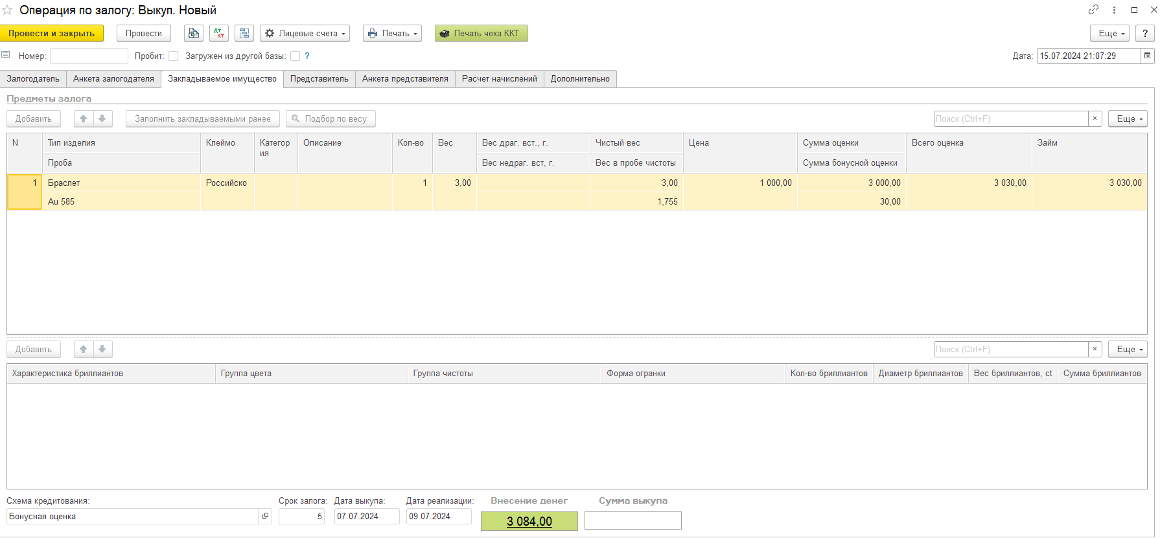The image size is (1160, 538).
Task: Open the Анкета представителя tab
Action: pyautogui.click(x=405, y=78)
